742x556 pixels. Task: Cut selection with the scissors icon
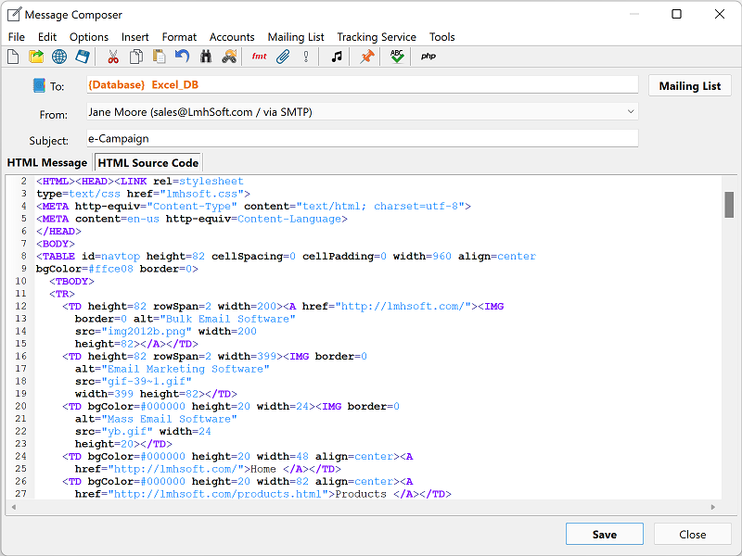coord(112,57)
